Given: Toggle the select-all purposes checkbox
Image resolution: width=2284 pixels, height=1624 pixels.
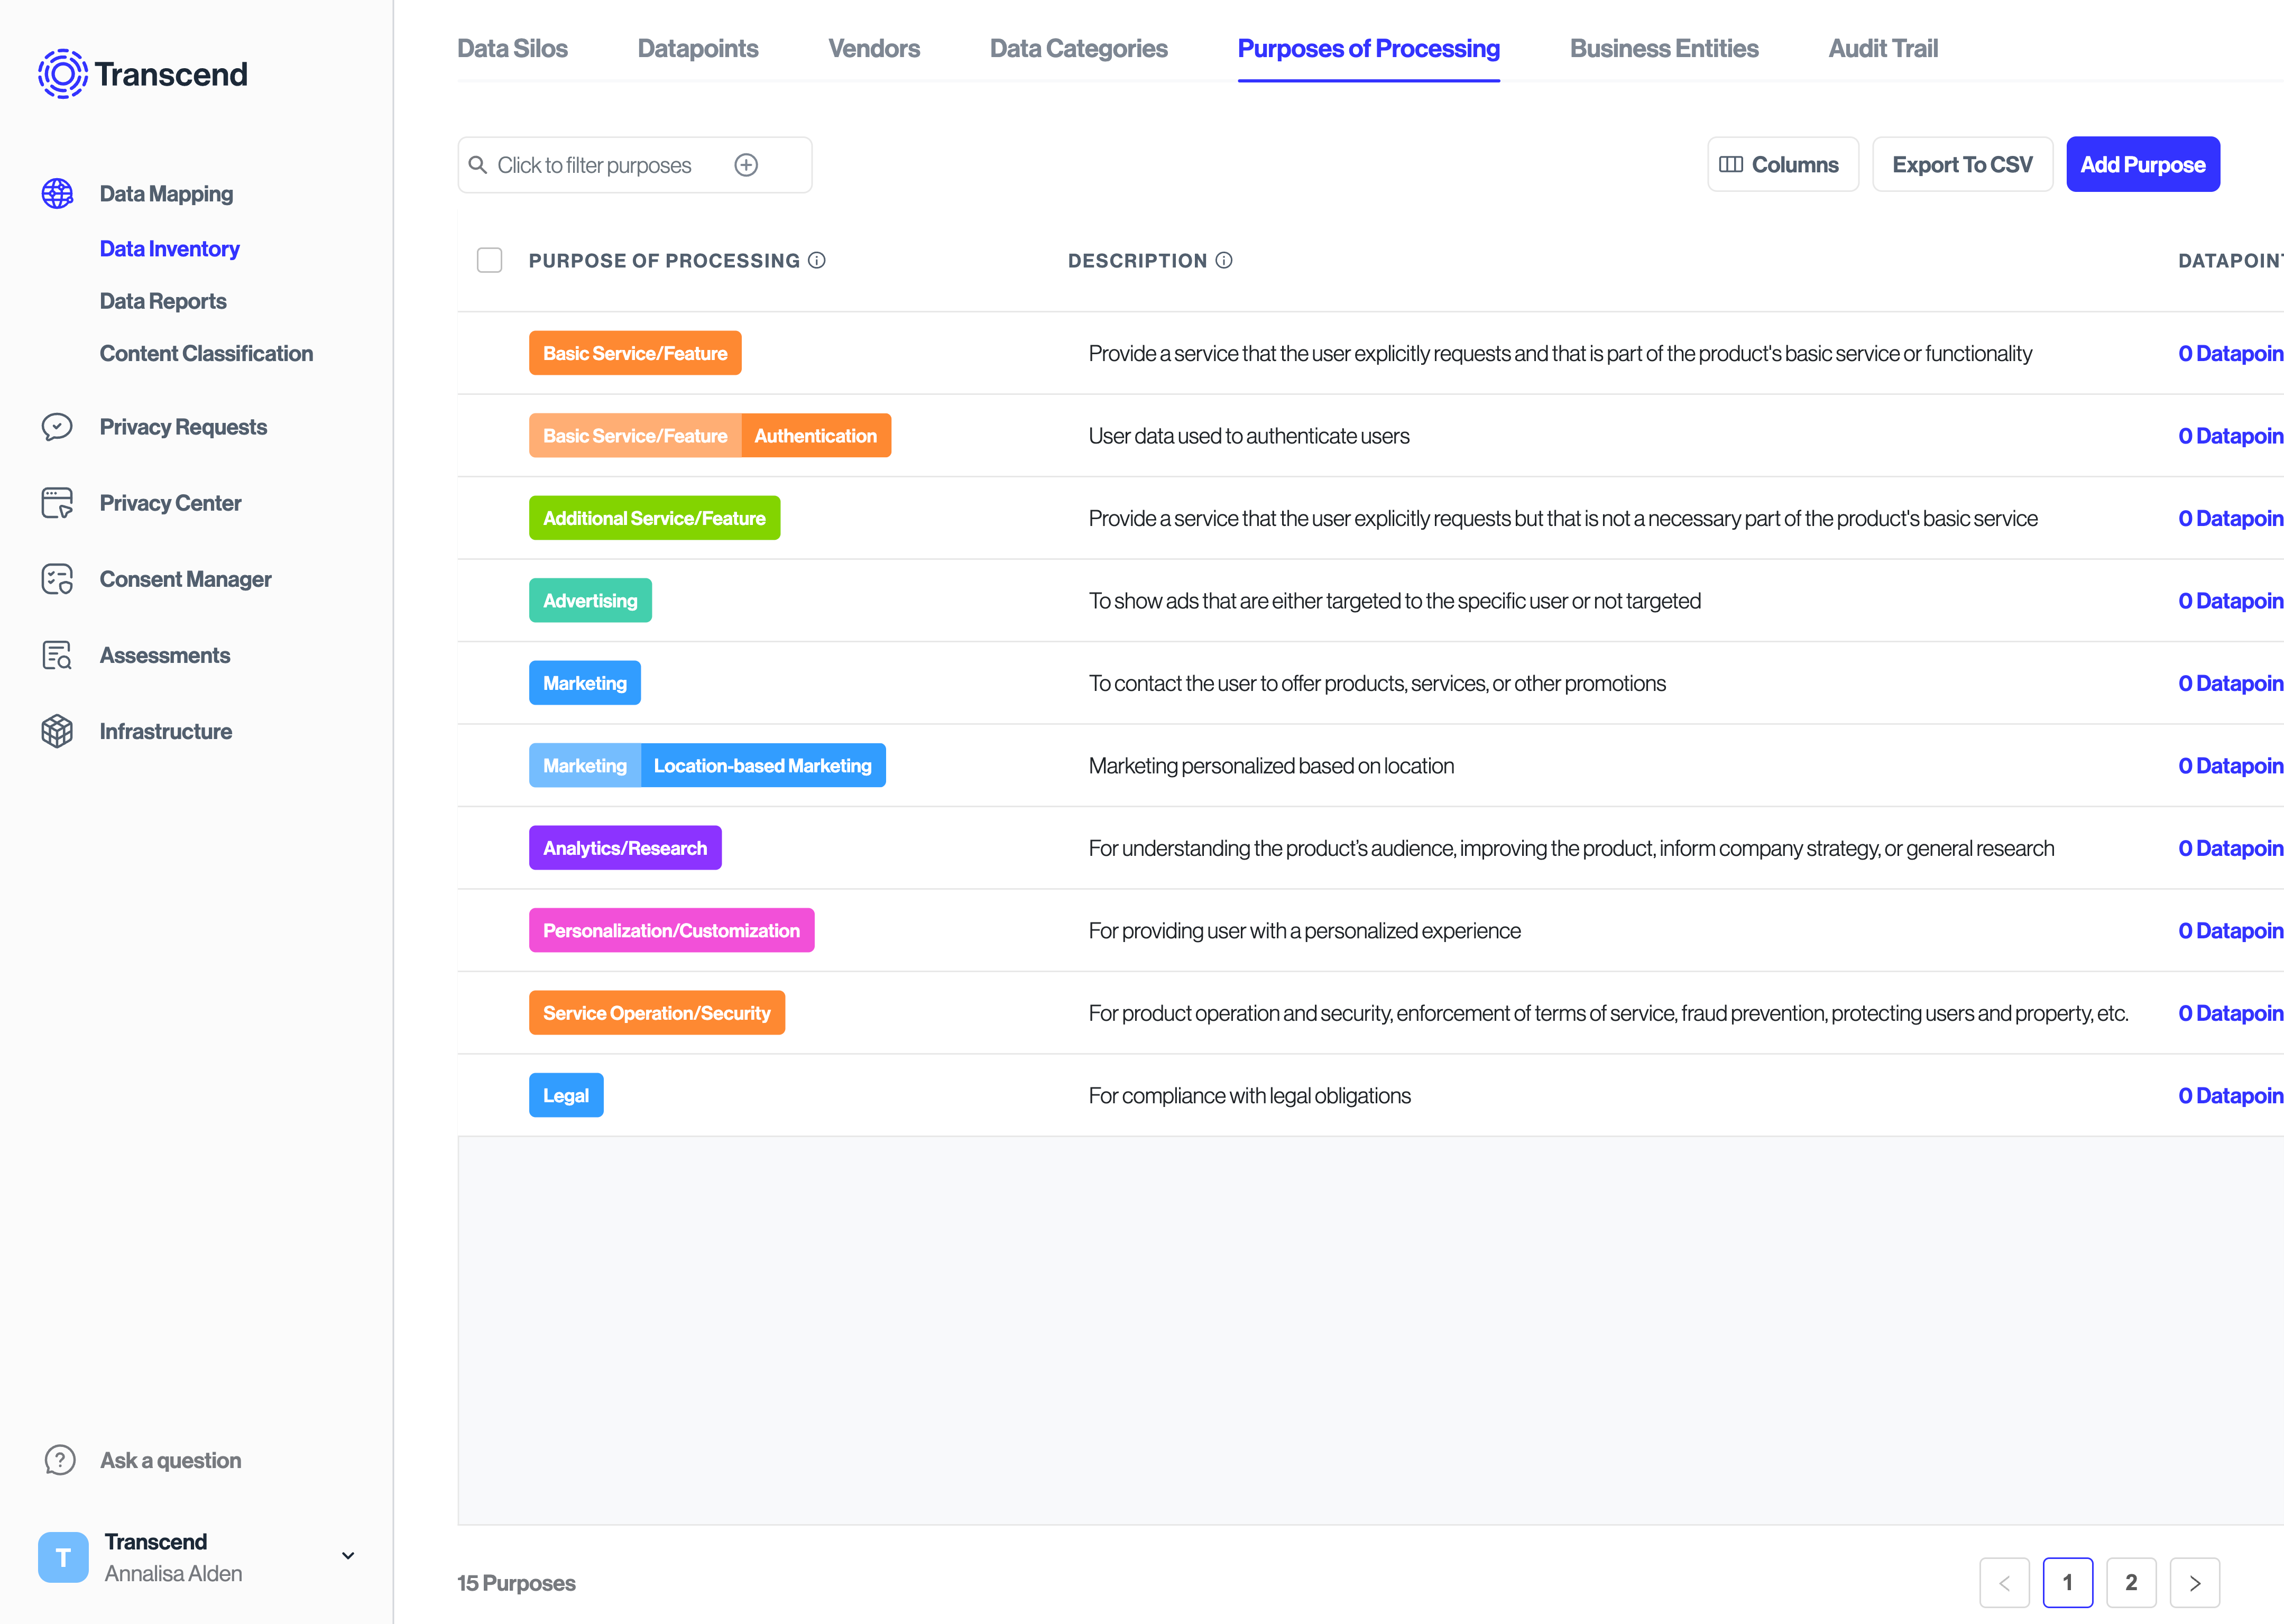Looking at the screenshot, I should 490,260.
